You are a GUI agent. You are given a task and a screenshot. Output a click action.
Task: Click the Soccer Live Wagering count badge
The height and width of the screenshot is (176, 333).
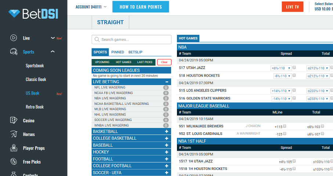[166, 120]
